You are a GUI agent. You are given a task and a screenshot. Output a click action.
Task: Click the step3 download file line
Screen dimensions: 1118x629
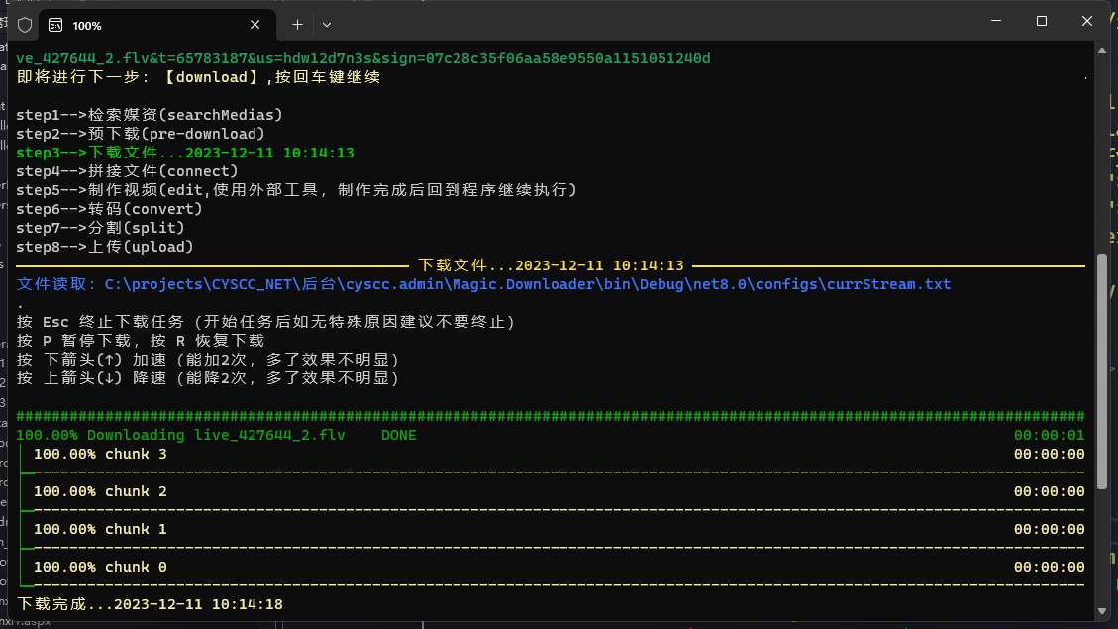(x=185, y=153)
